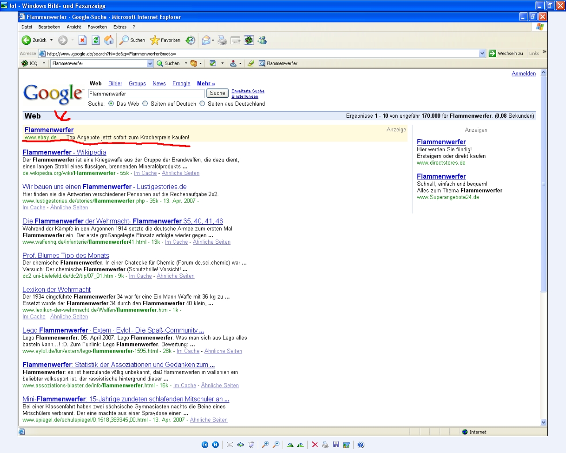Image resolution: width=566 pixels, height=453 pixels.
Task: Select the Seiten auf Deutsch radio button
Action: pyautogui.click(x=145, y=104)
